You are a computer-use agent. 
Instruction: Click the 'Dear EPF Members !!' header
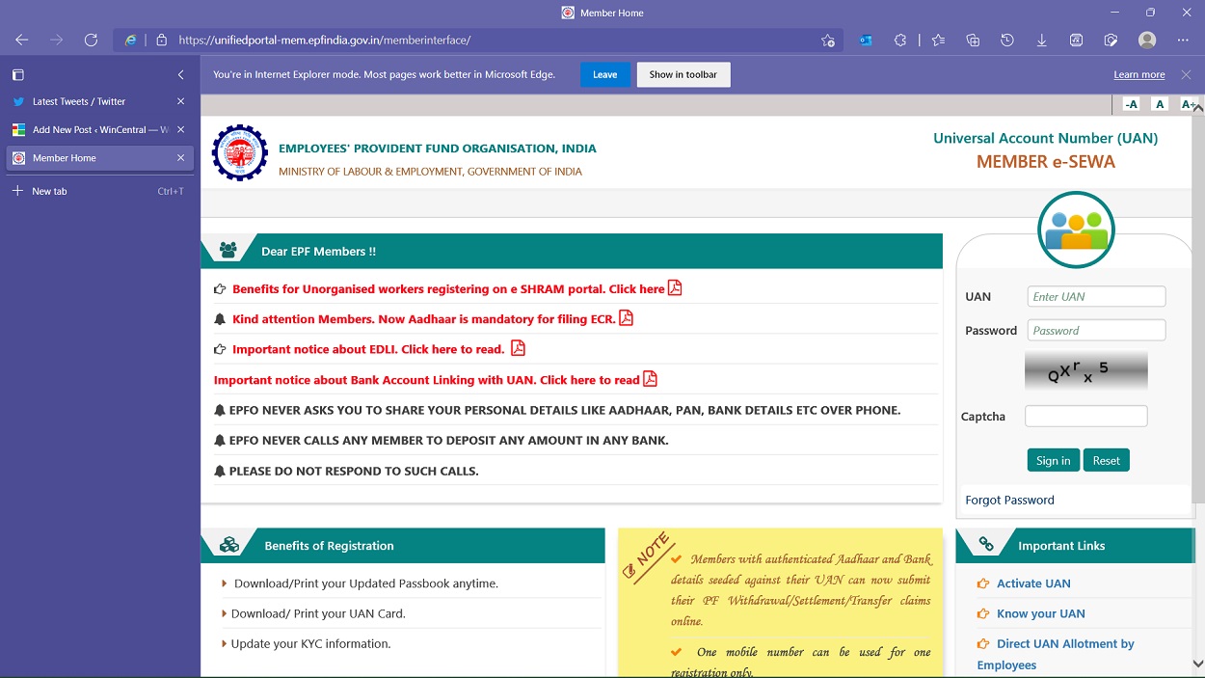[318, 252]
